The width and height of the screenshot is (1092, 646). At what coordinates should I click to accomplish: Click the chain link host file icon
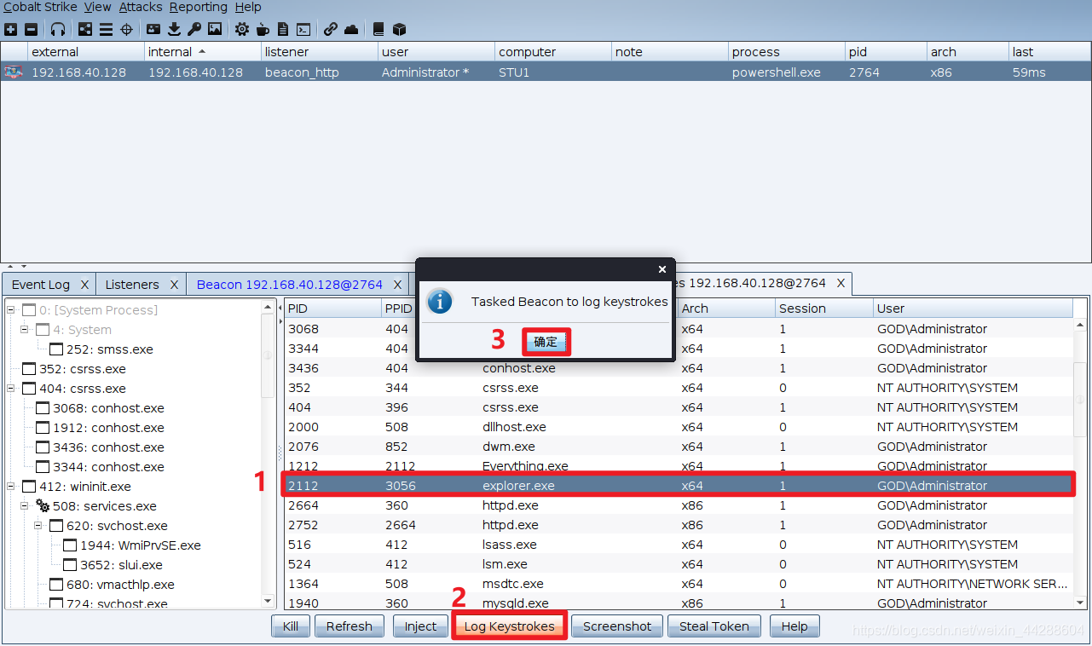[x=331, y=29]
